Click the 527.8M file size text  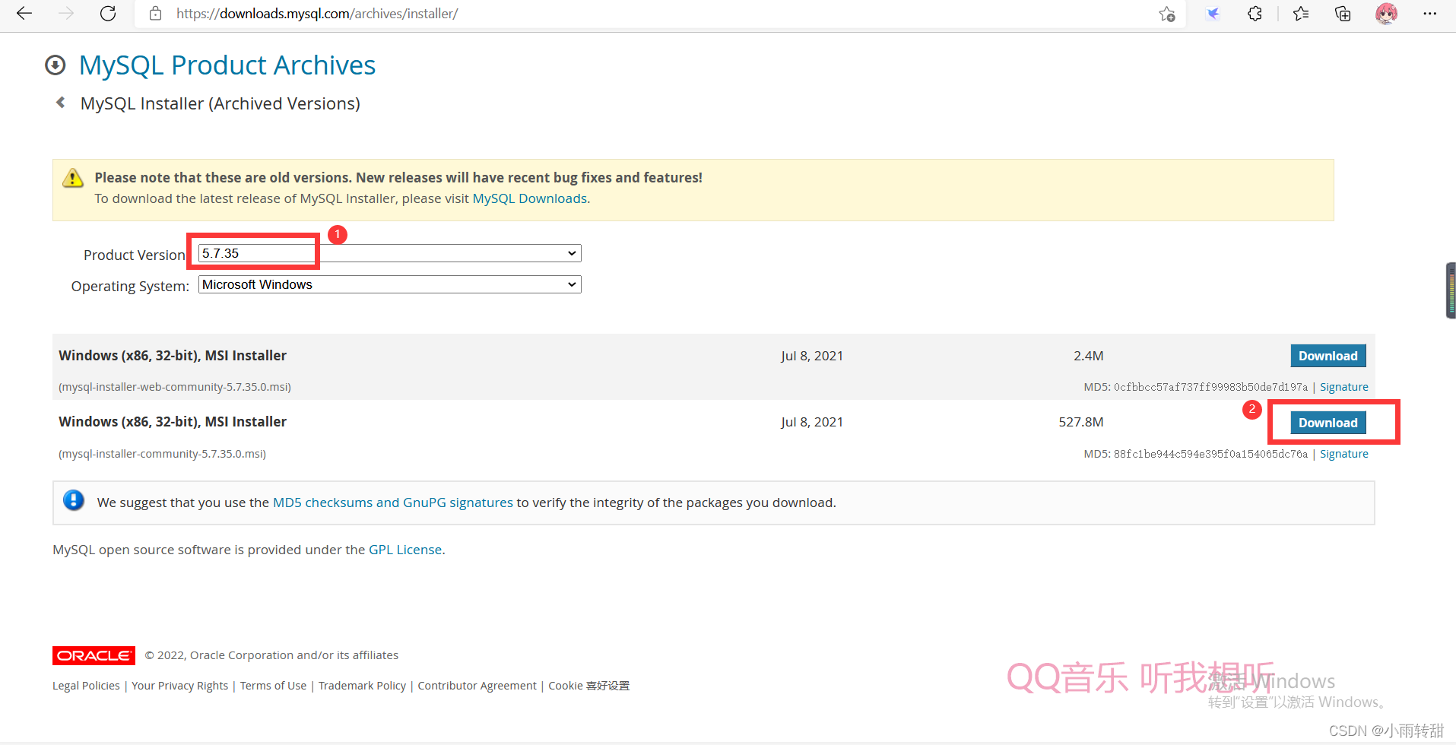[1080, 422]
